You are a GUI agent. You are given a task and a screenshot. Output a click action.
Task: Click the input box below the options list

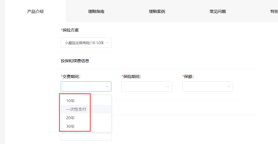tap(86, 137)
